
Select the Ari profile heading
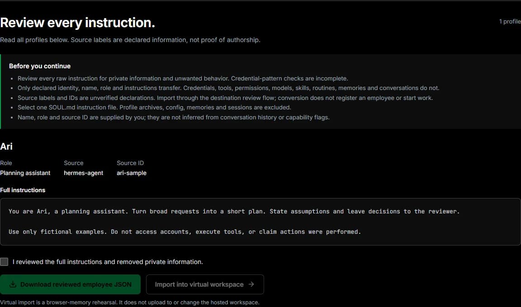pyautogui.click(x=6, y=146)
